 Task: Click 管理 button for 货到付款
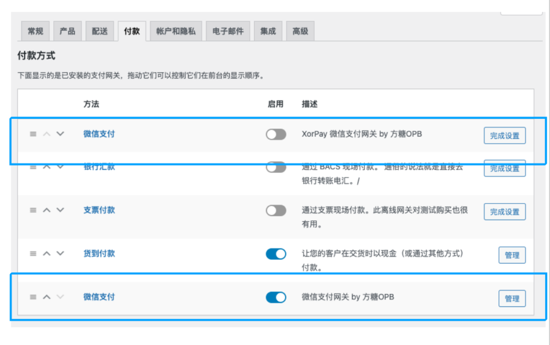pos(512,255)
